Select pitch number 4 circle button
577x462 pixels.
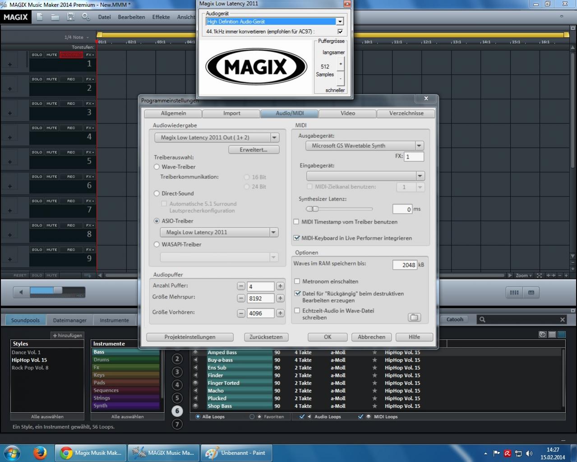177,385
